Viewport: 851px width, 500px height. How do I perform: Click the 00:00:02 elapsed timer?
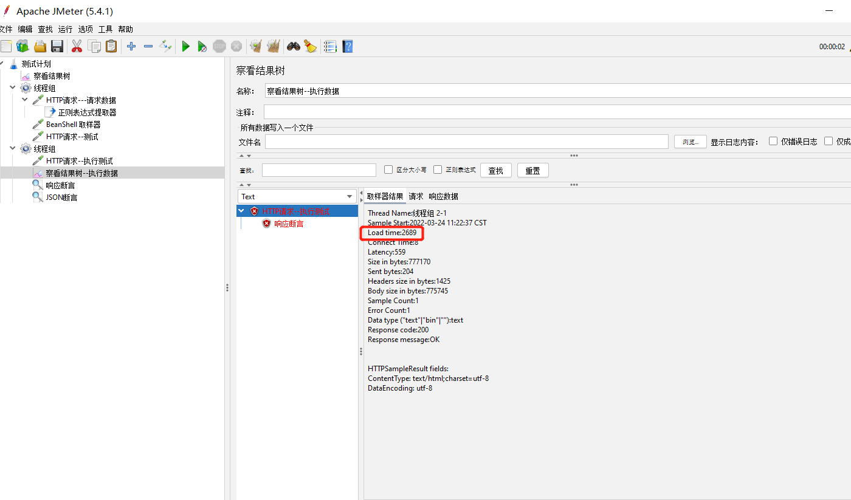tap(832, 47)
